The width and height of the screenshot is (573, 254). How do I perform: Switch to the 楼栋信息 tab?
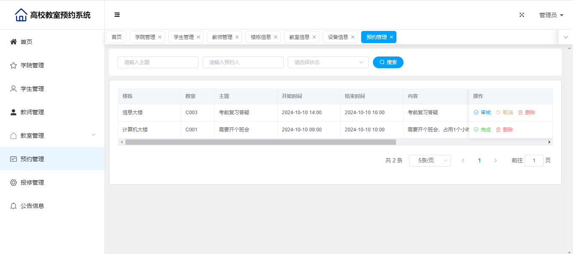point(260,37)
